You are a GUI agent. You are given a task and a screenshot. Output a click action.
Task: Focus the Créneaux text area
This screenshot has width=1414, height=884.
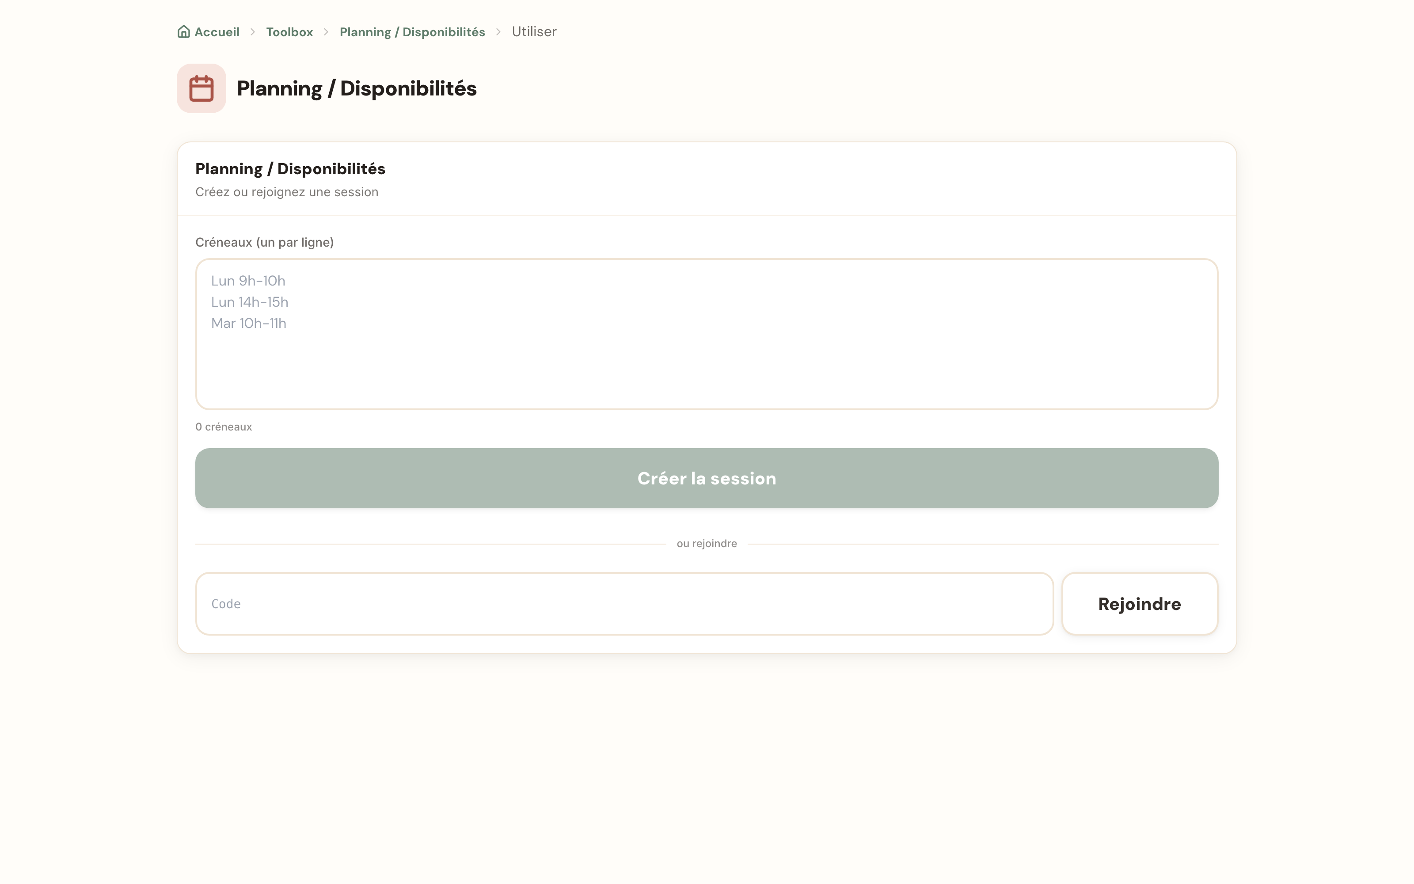point(707,335)
